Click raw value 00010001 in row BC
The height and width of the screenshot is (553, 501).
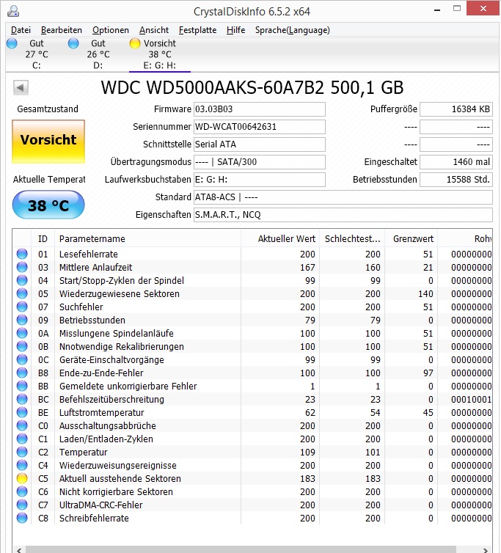471,400
